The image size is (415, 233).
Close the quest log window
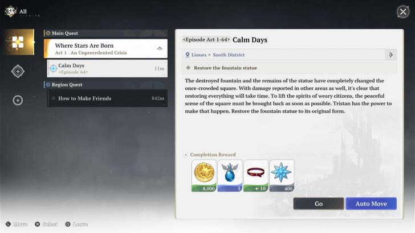point(402,12)
